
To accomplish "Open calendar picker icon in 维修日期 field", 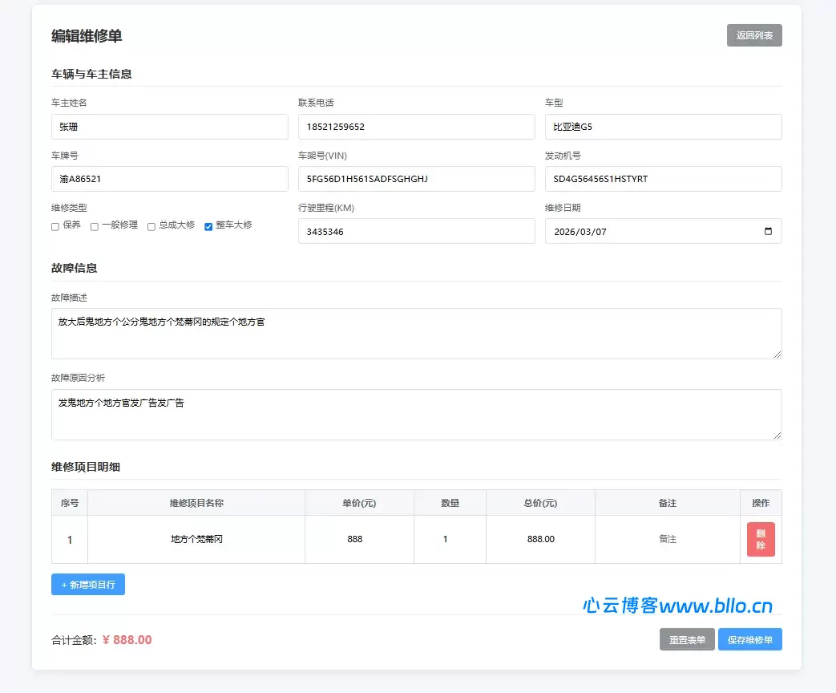I will [768, 232].
